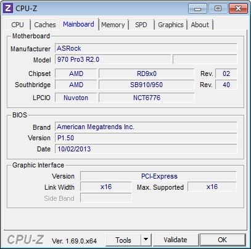
Task: Click BIOS brand American Megatrends Inc.
Action: 146,127
